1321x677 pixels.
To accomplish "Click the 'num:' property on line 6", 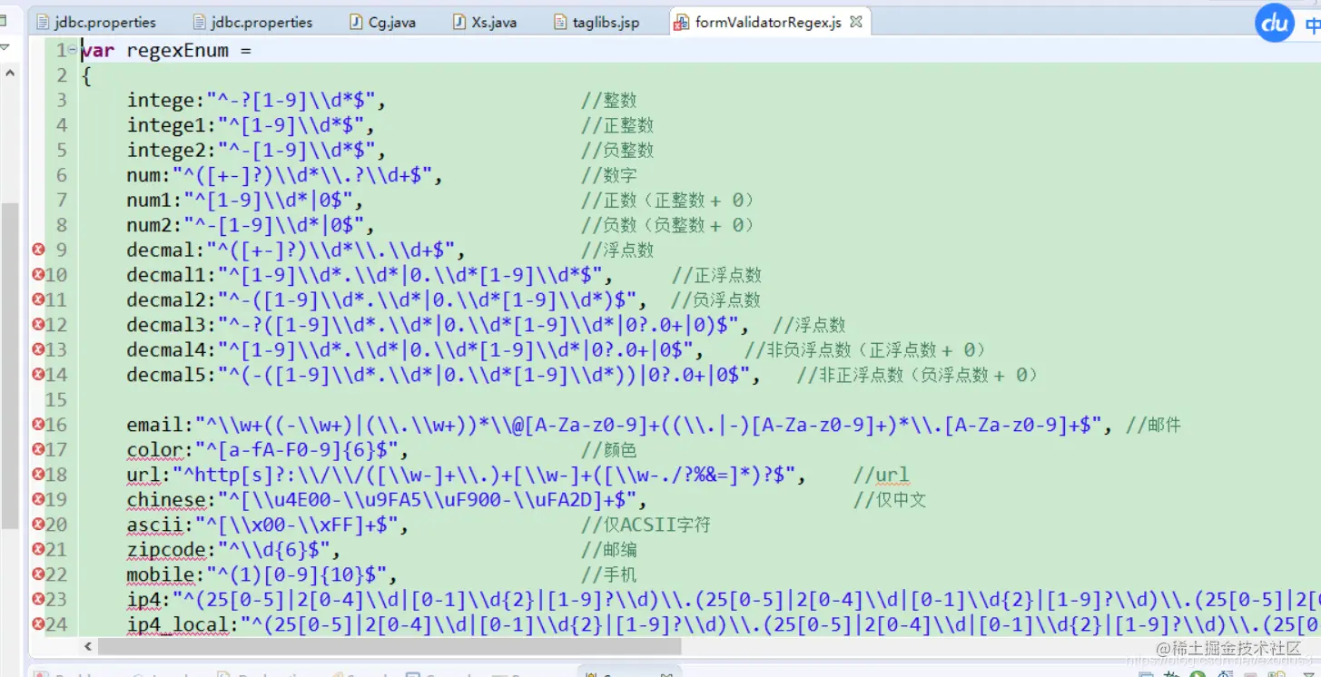I will click(149, 175).
